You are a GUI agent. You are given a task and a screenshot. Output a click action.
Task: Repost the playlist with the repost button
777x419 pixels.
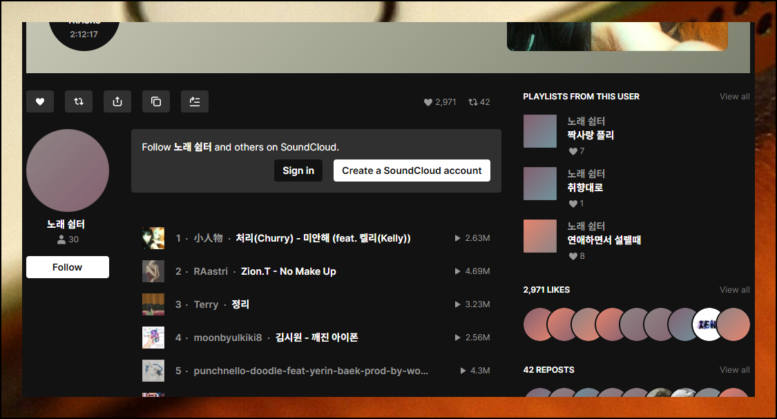point(79,101)
